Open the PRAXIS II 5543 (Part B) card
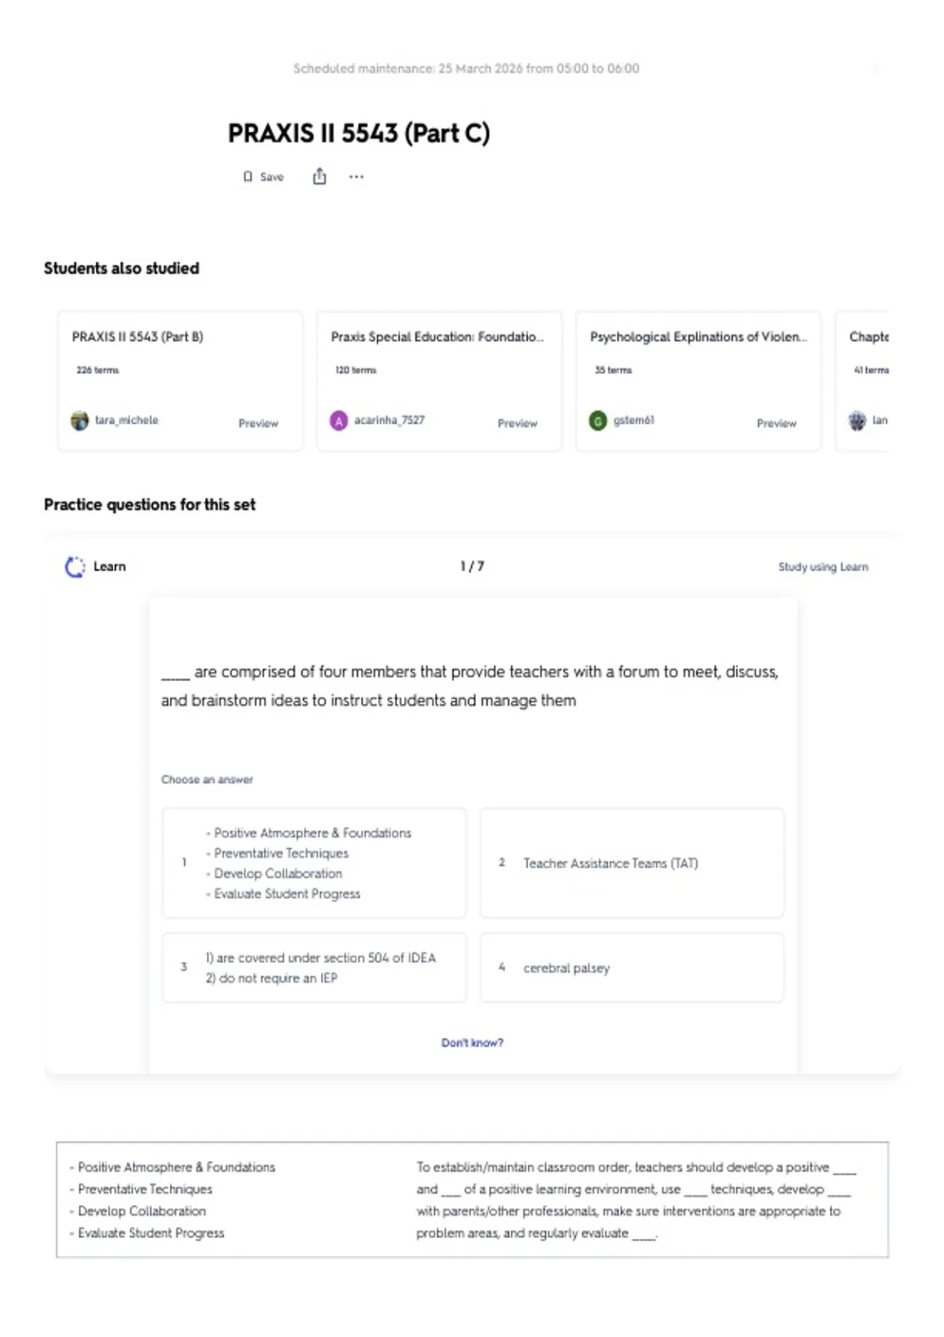The width and height of the screenshot is (944, 1337). tap(180, 381)
